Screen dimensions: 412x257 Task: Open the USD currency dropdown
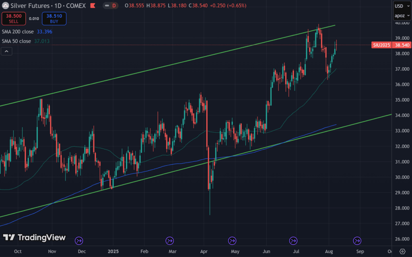(401, 6)
